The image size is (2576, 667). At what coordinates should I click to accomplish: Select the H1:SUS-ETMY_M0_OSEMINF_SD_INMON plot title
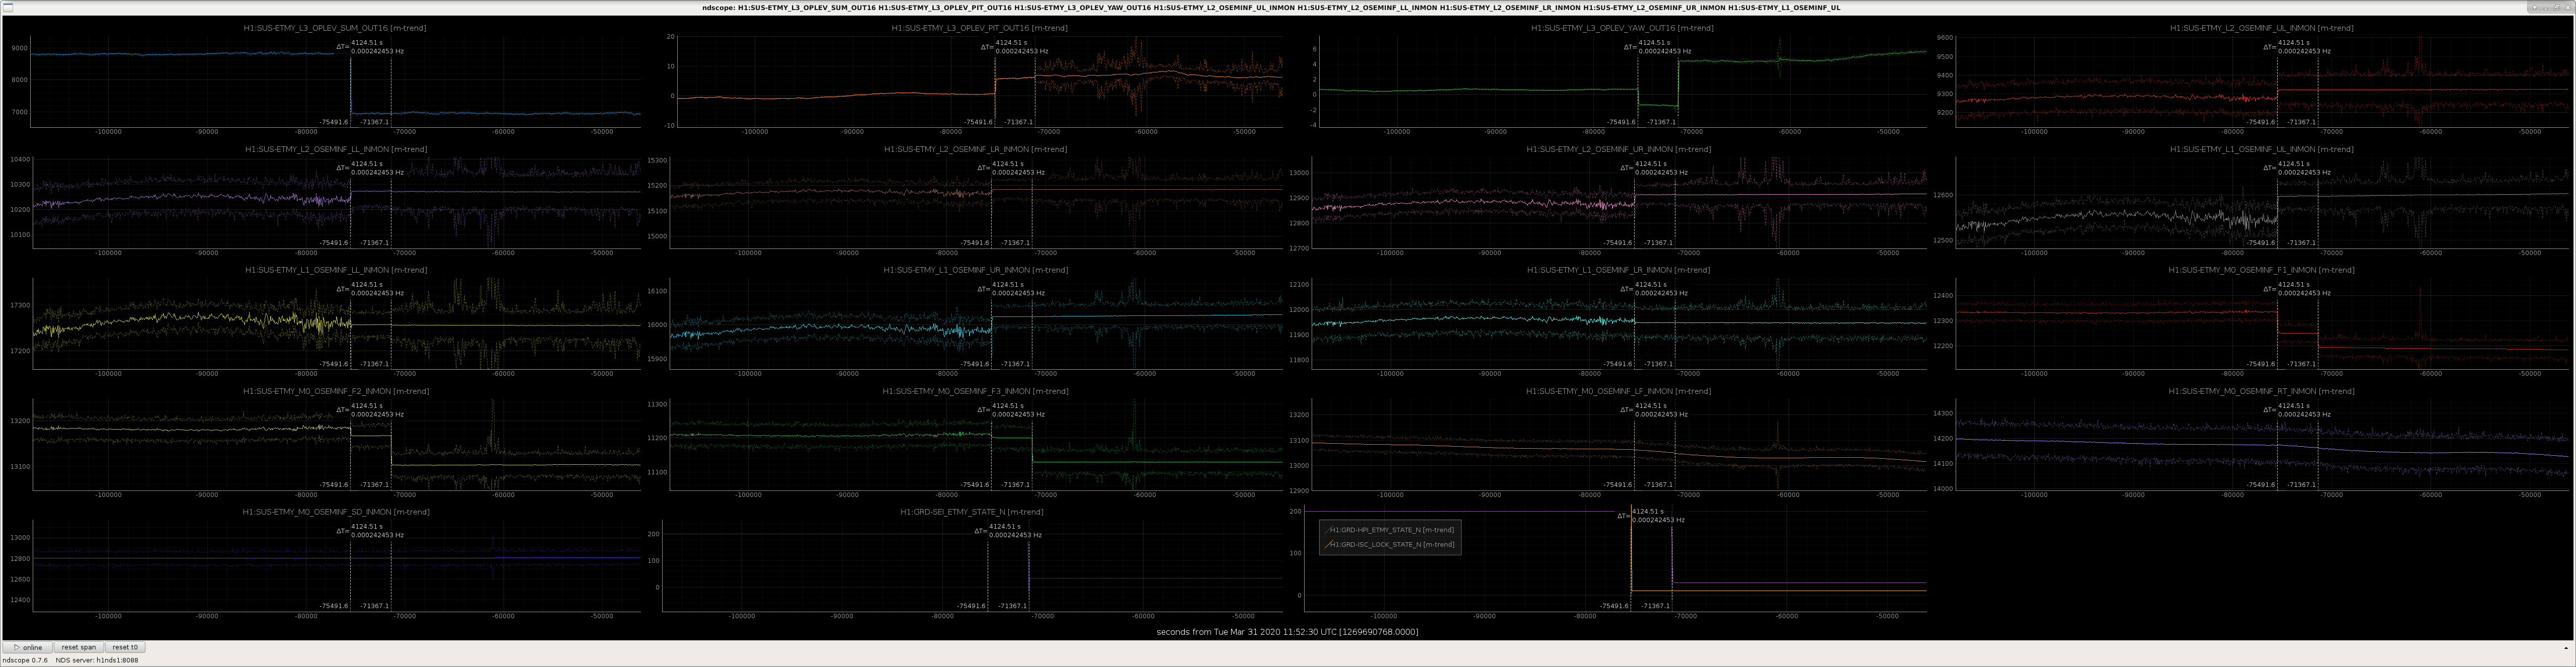[335, 512]
